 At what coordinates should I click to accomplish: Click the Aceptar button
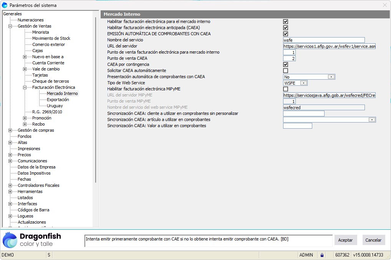click(x=345, y=240)
